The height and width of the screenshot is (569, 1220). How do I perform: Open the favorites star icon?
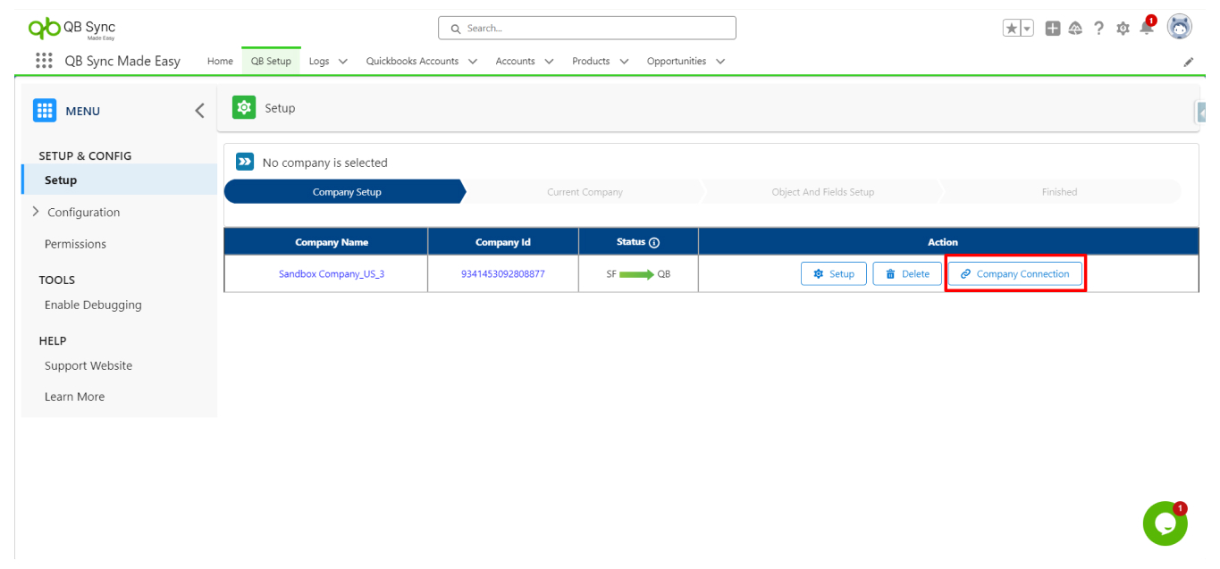tap(1012, 29)
